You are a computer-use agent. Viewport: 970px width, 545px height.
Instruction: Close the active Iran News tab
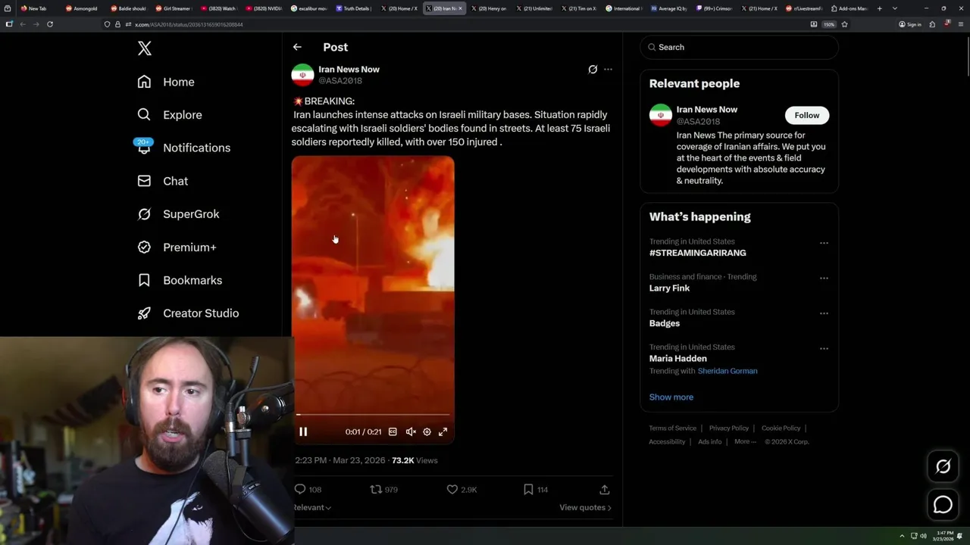coord(460,8)
